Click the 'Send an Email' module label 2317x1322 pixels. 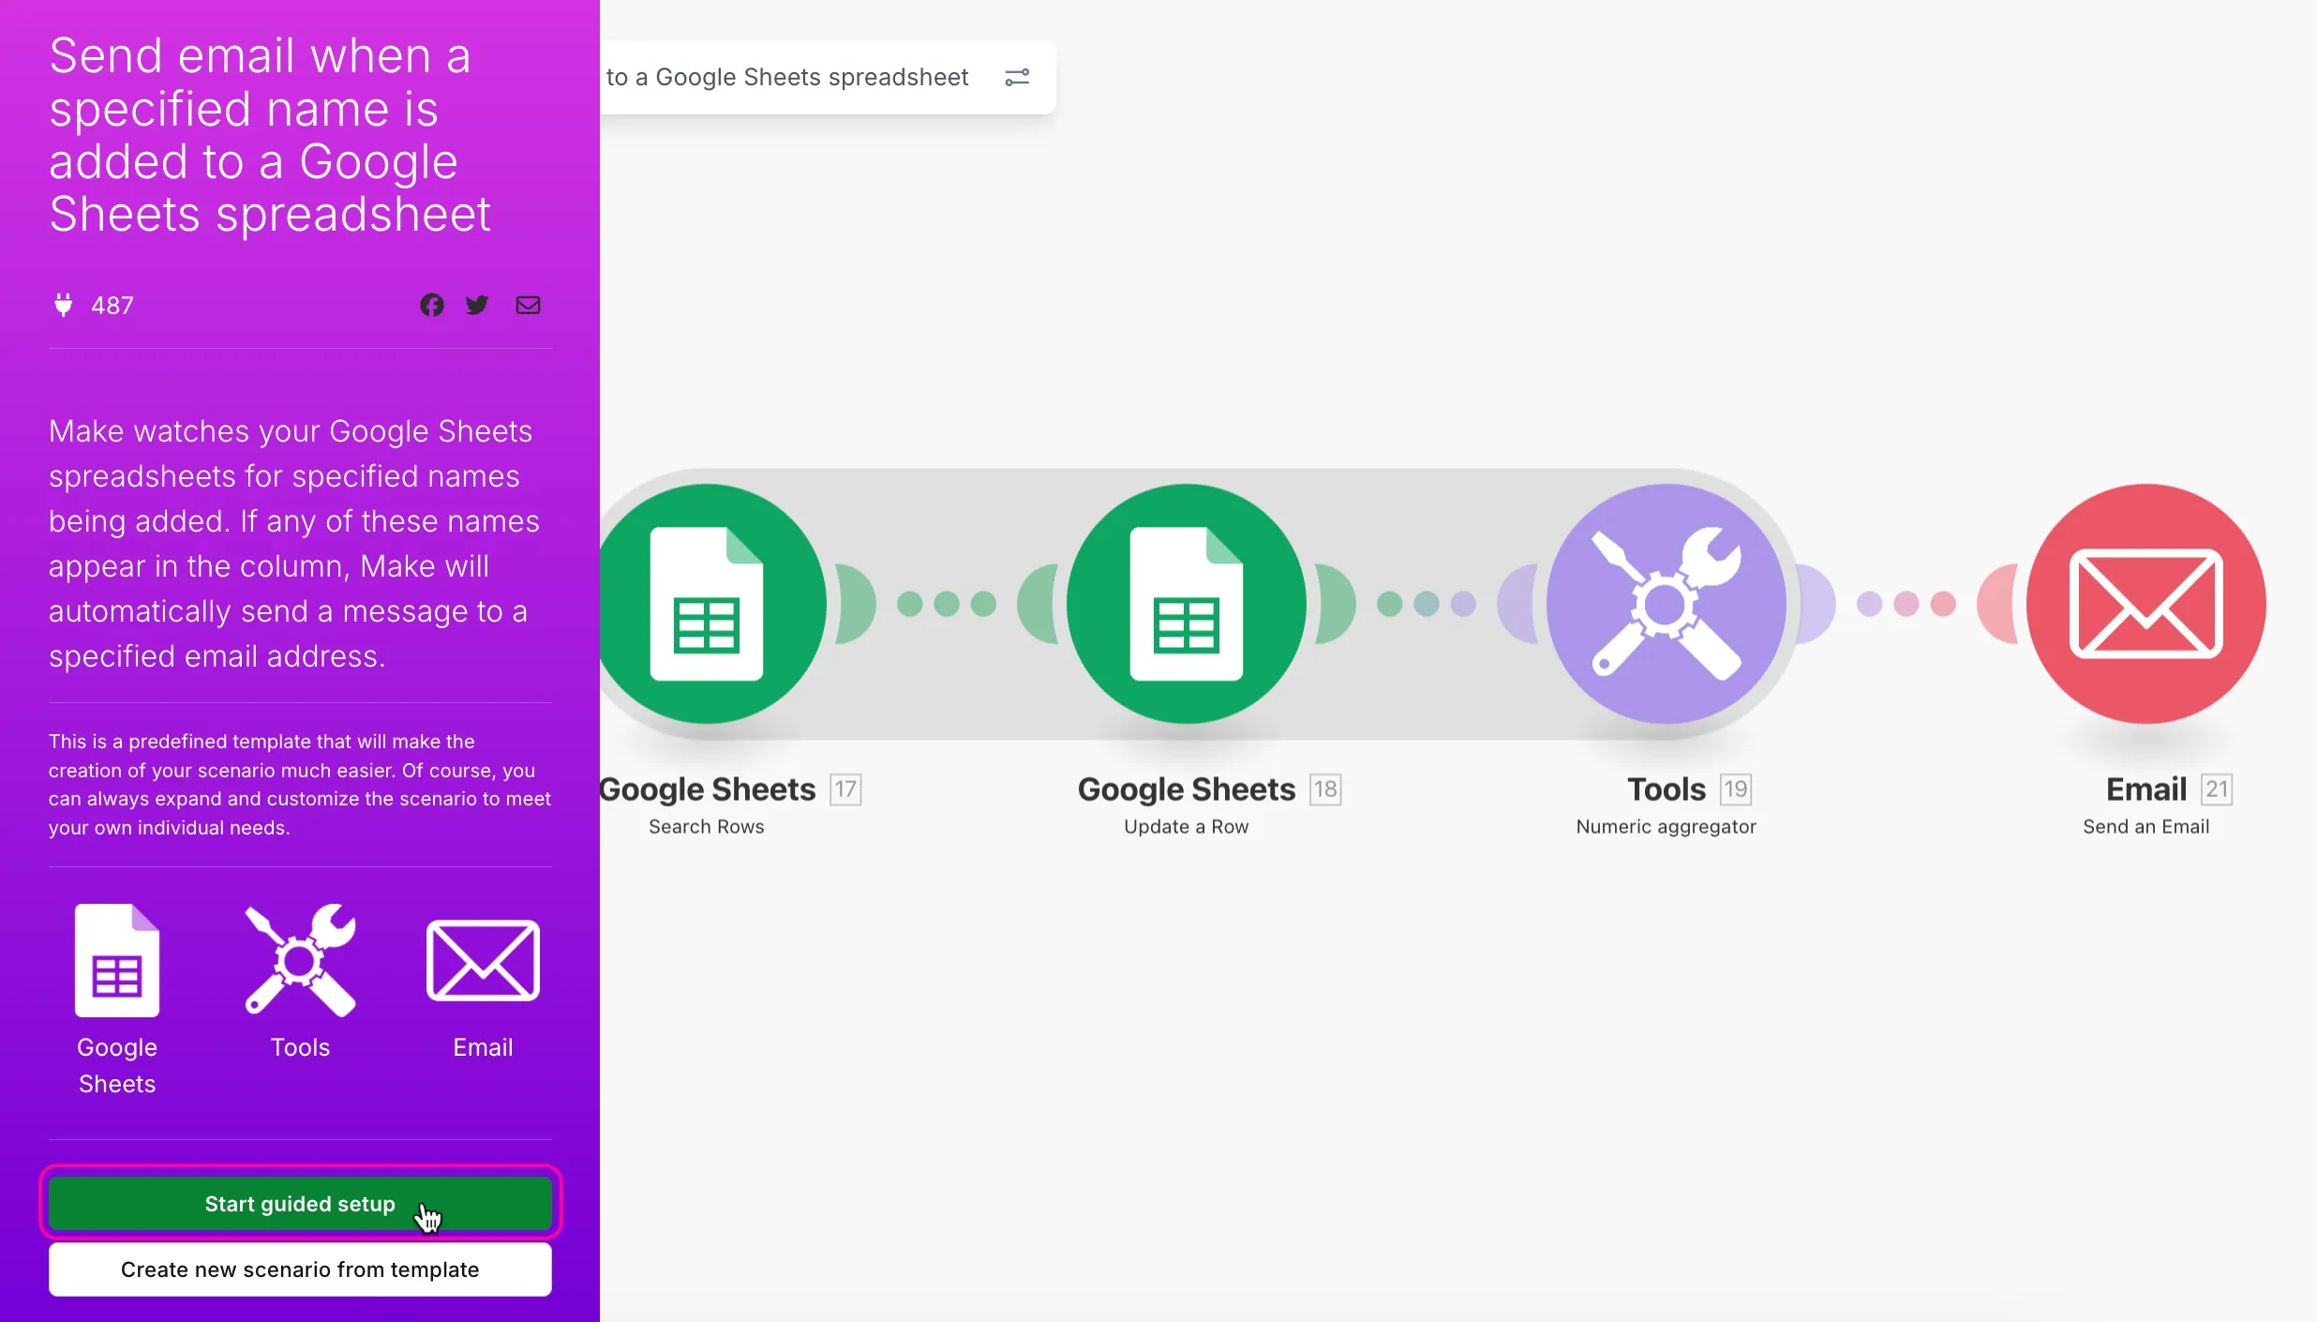(2146, 827)
